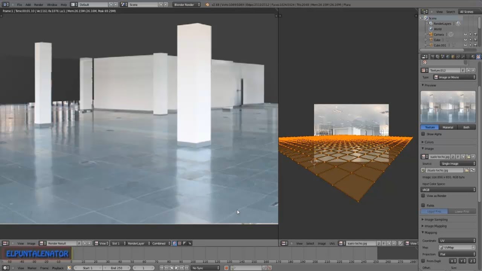This screenshot has width=482, height=271.
Task: Reload image icon beside file path field
Action: coord(473,171)
